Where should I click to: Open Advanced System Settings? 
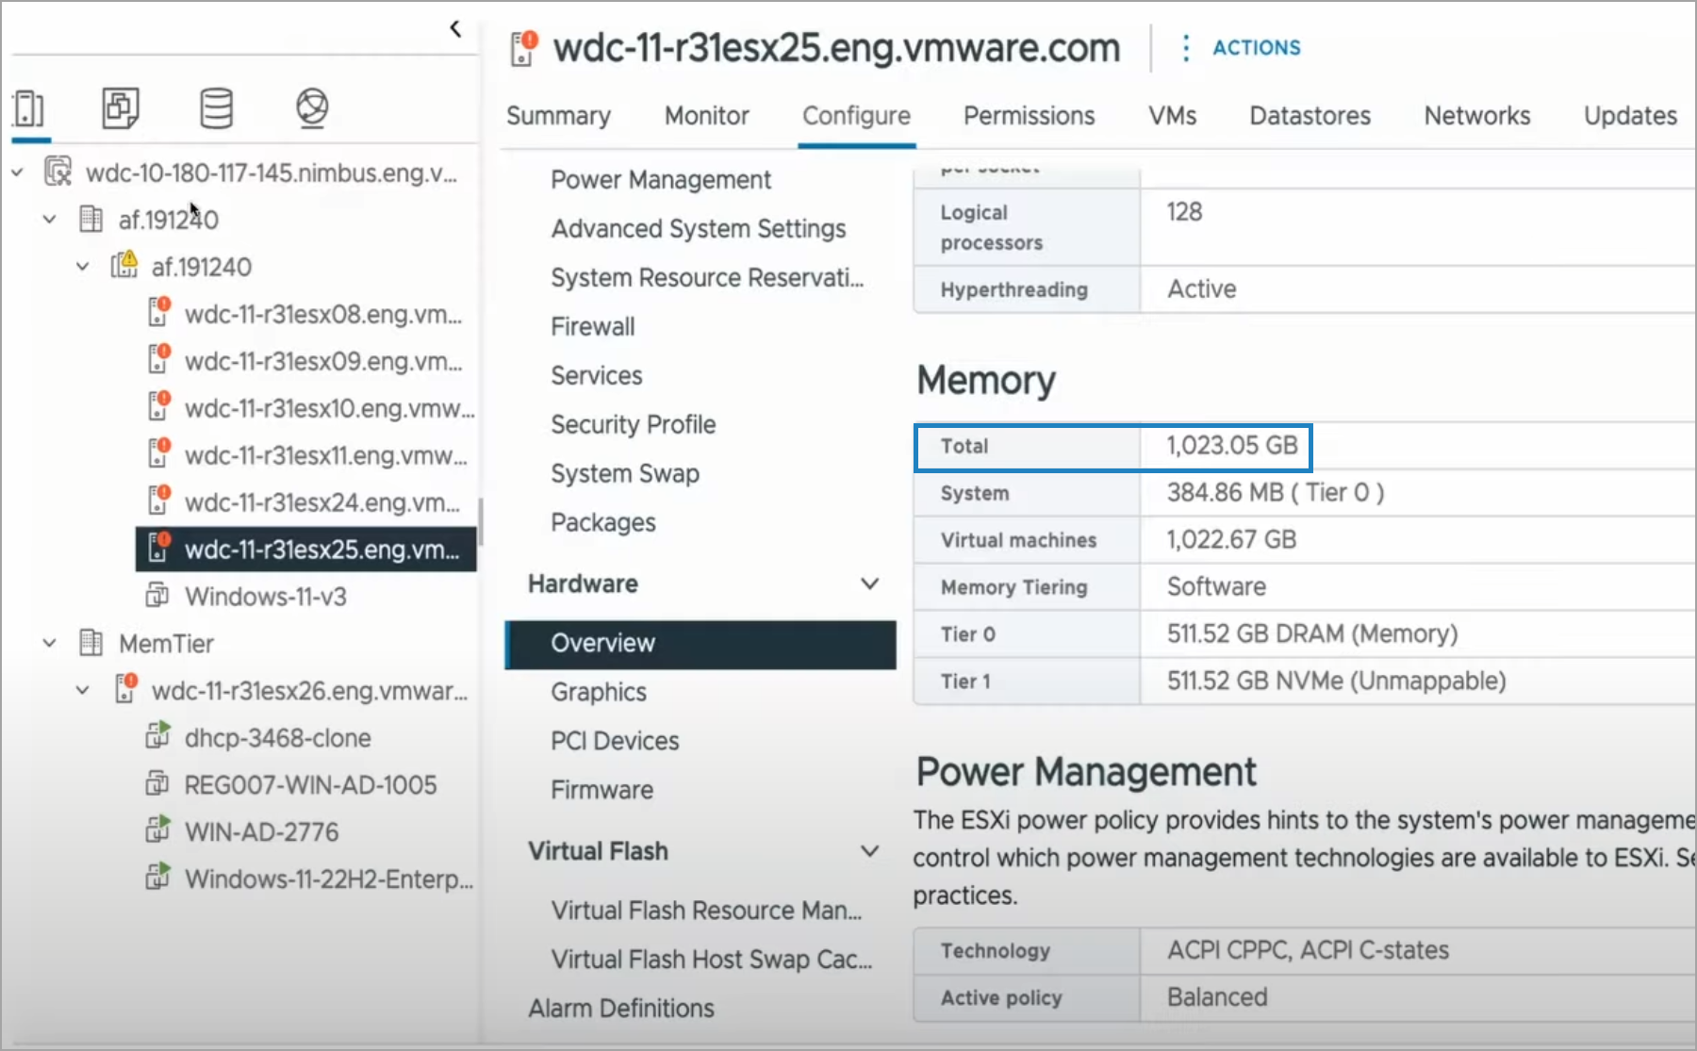click(x=699, y=229)
